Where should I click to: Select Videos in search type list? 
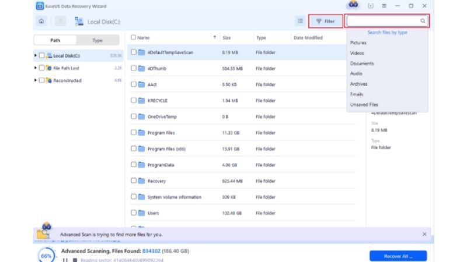coord(357,53)
